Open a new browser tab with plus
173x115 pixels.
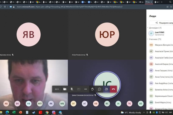click(x=162, y=2)
